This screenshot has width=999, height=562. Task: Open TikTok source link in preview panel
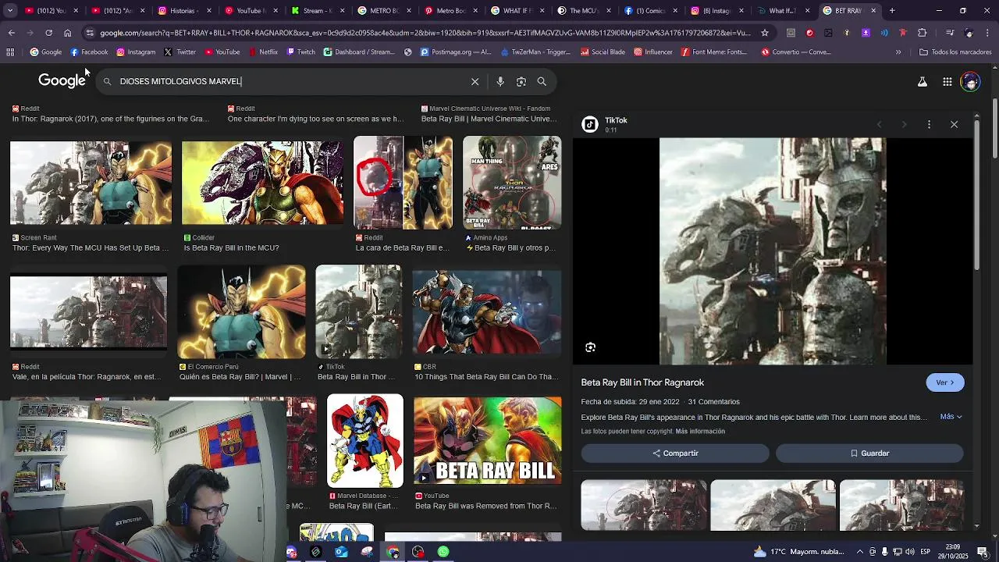point(616,120)
